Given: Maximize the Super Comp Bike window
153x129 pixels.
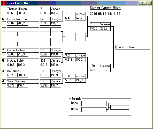Looking at the screenshot, I should pyautogui.click(x=145, y=3).
